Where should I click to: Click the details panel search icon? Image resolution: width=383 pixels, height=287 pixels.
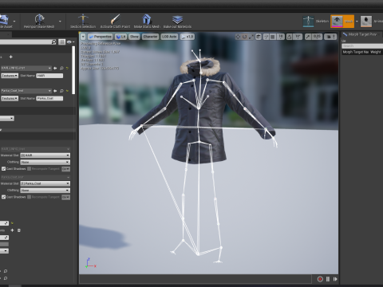pos(53,41)
